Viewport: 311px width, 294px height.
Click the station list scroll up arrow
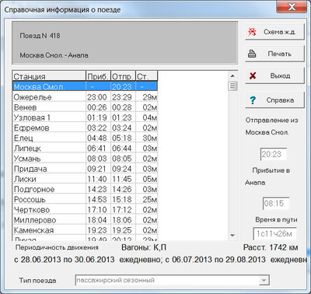click(232, 75)
